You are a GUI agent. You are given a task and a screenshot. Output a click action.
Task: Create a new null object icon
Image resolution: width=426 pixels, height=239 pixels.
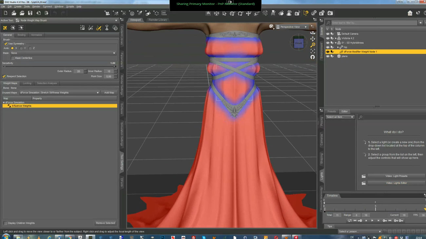[x=156, y=13]
